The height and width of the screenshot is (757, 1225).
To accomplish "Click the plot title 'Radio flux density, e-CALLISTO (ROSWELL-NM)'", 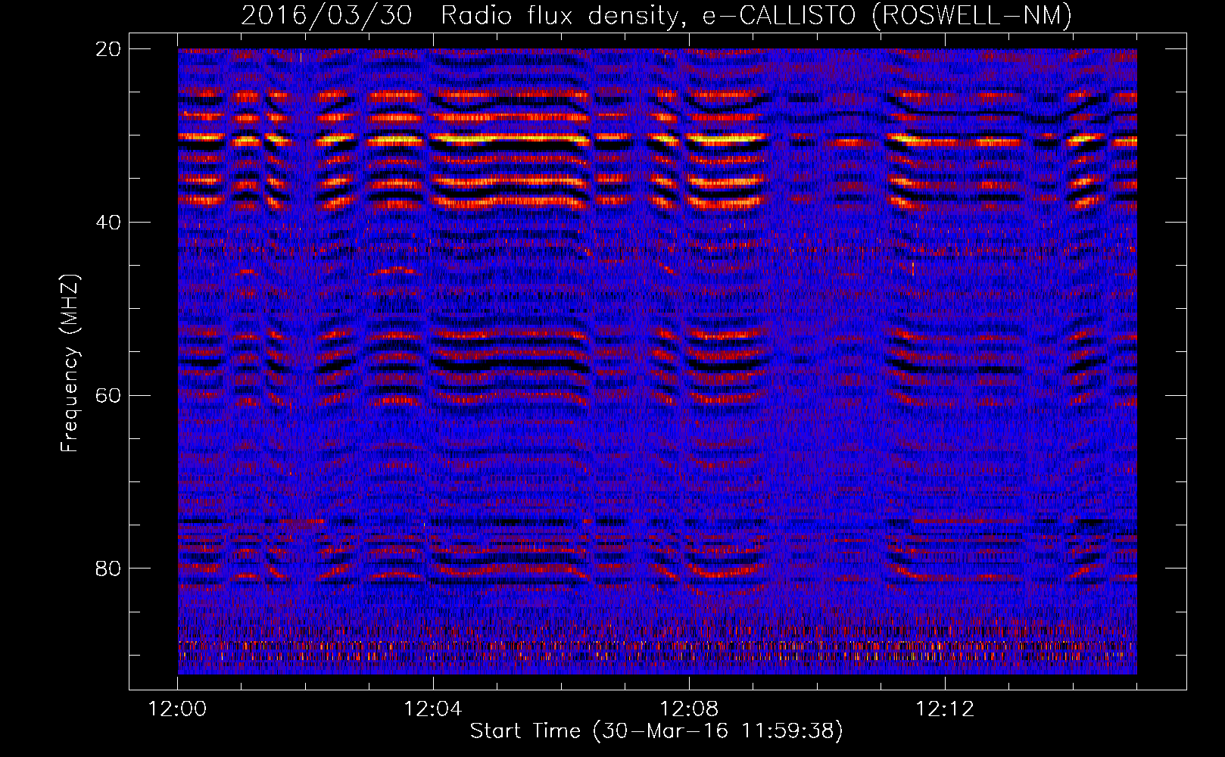I will click(756, 15).
